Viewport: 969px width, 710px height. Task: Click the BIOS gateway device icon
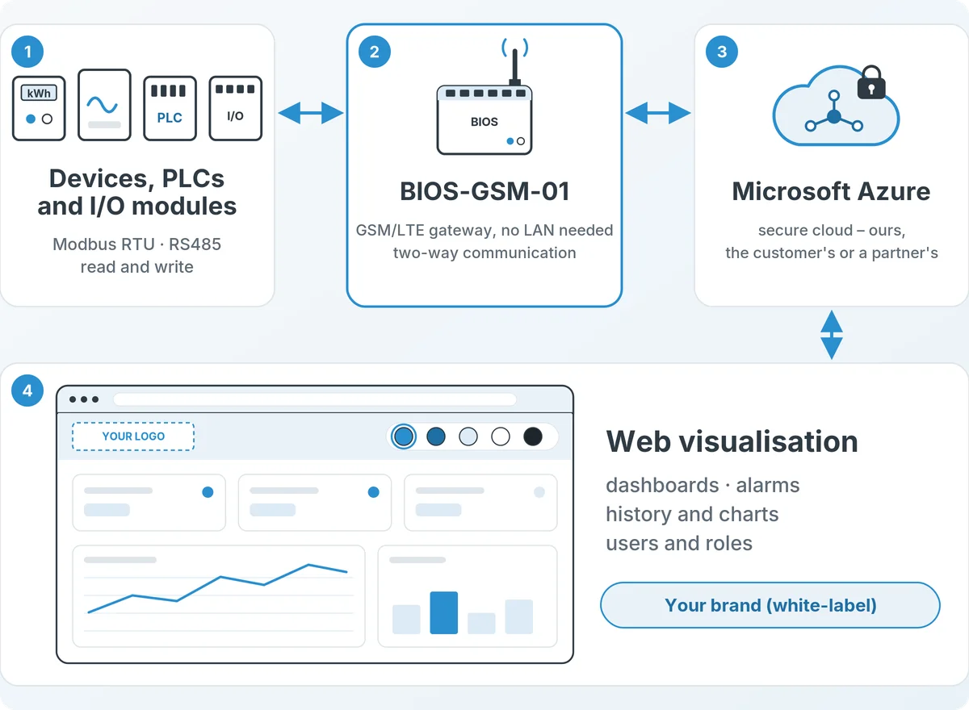[x=484, y=119]
